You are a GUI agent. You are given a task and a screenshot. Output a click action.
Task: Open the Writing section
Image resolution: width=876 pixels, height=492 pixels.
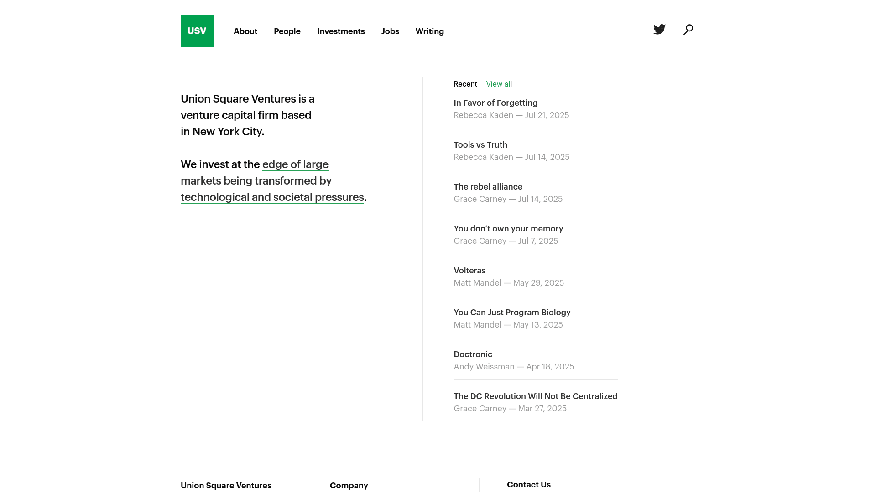[429, 31]
